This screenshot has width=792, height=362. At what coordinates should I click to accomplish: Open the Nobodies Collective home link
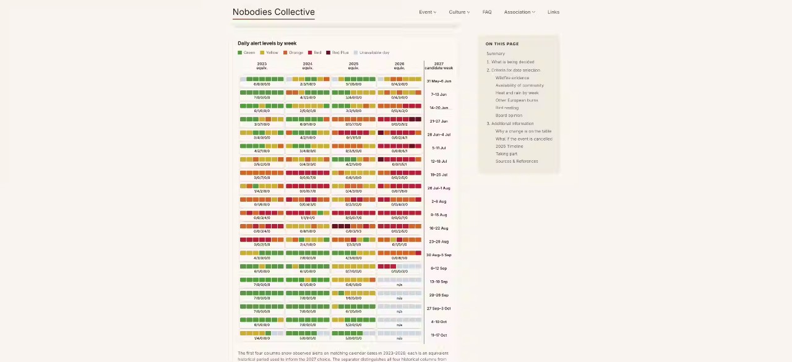(x=273, y=12)
